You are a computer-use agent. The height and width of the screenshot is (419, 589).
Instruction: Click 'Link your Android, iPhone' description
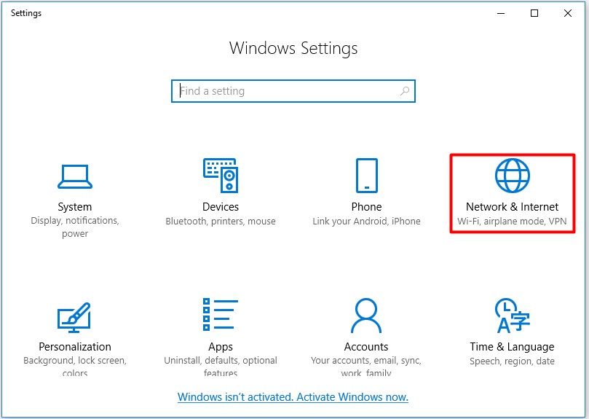coord(367,222)
